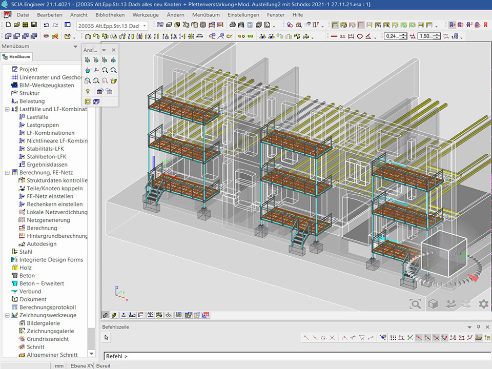
Task: Collapse the Zeichnungswerkzeuge tree node
Action: pyautogui.click(x=7, y=315)
